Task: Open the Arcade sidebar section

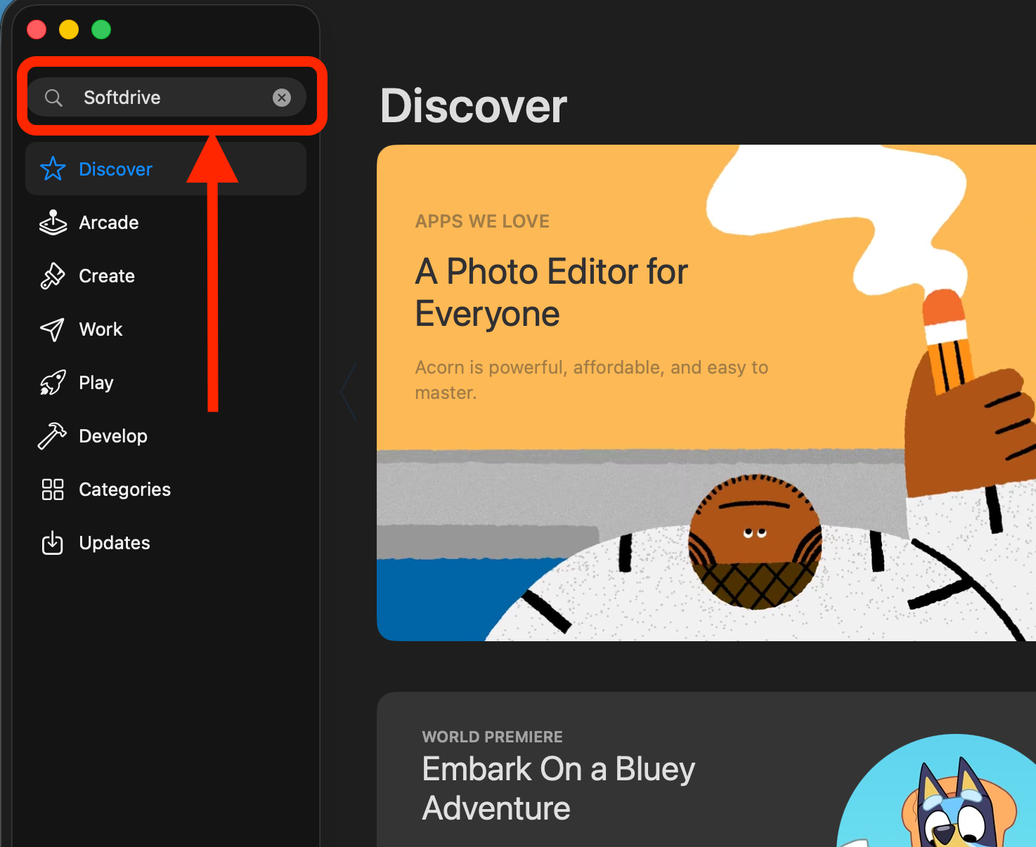Action: tap(166, 222)
